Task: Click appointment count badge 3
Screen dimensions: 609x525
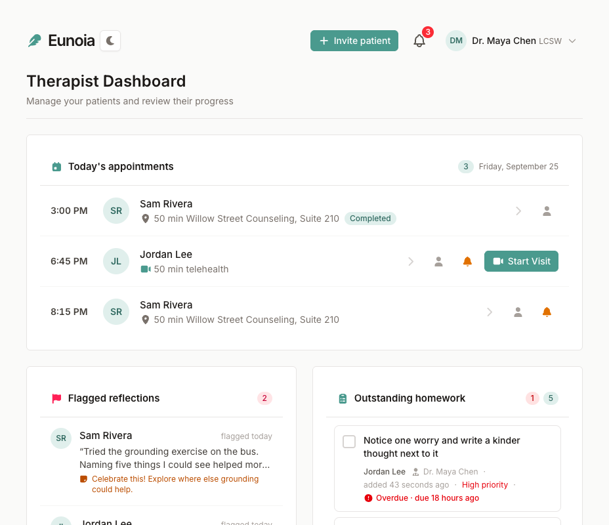Action: [x=466, y=167]
